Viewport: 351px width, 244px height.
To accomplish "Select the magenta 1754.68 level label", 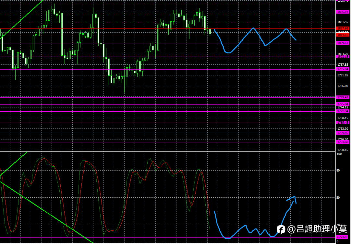I will [x=343, y=142].
